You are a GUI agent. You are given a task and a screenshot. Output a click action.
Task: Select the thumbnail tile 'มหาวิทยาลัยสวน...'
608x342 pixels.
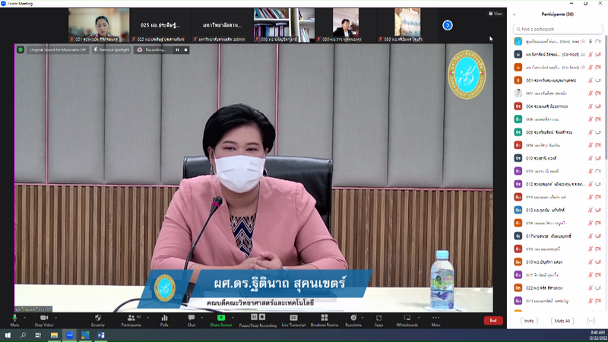pyautogui.click(x=223, y=25)
